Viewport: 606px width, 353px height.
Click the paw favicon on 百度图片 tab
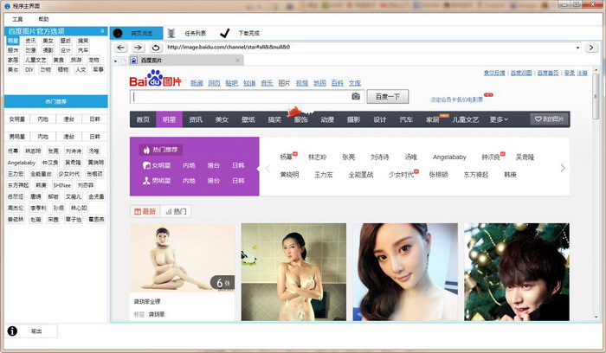(133, 61)
